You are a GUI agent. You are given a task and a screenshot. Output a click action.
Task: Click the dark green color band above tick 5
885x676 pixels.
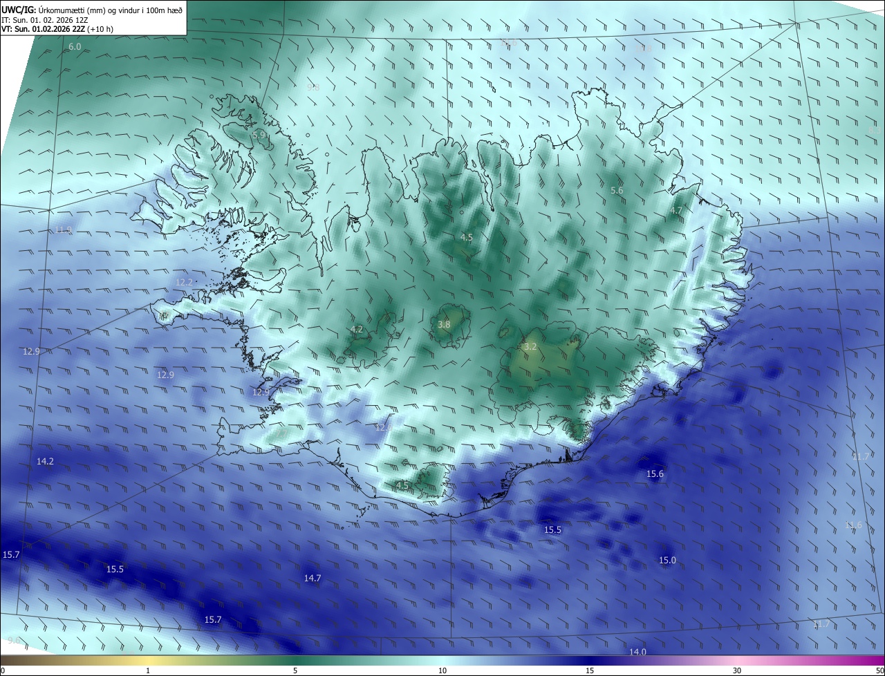click(295, 660)
